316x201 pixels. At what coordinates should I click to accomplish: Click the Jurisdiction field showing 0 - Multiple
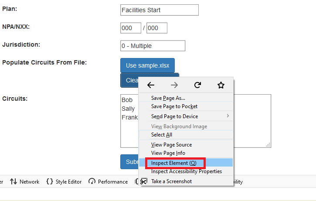tap(153, 46)
